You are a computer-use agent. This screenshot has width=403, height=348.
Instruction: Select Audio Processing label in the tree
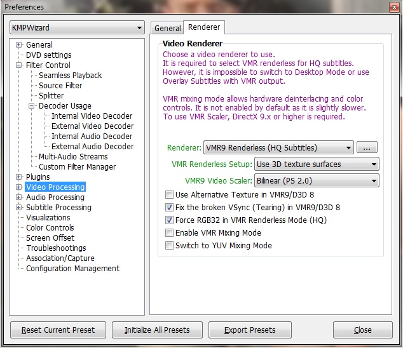[55, 197]
